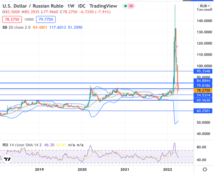
Task: Click the RSI 80.00 axis label
Action: tap(202, 147)
